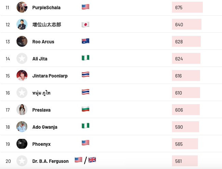
Task: Click the Australia flag beside Roo Arcus
Action: (85, 41)
